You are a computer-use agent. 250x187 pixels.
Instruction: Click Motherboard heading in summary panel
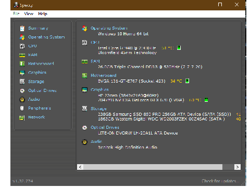tap(104, 75)
